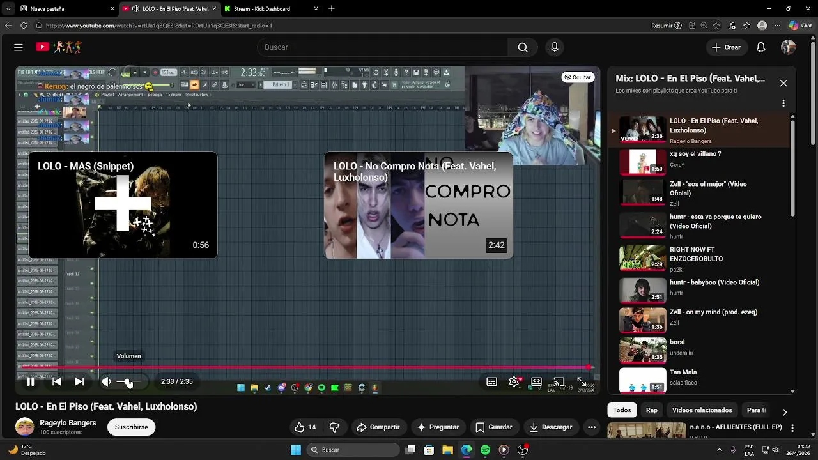818x460 pixels.
Task: Go back to the previous page
Action: (8, 26)
